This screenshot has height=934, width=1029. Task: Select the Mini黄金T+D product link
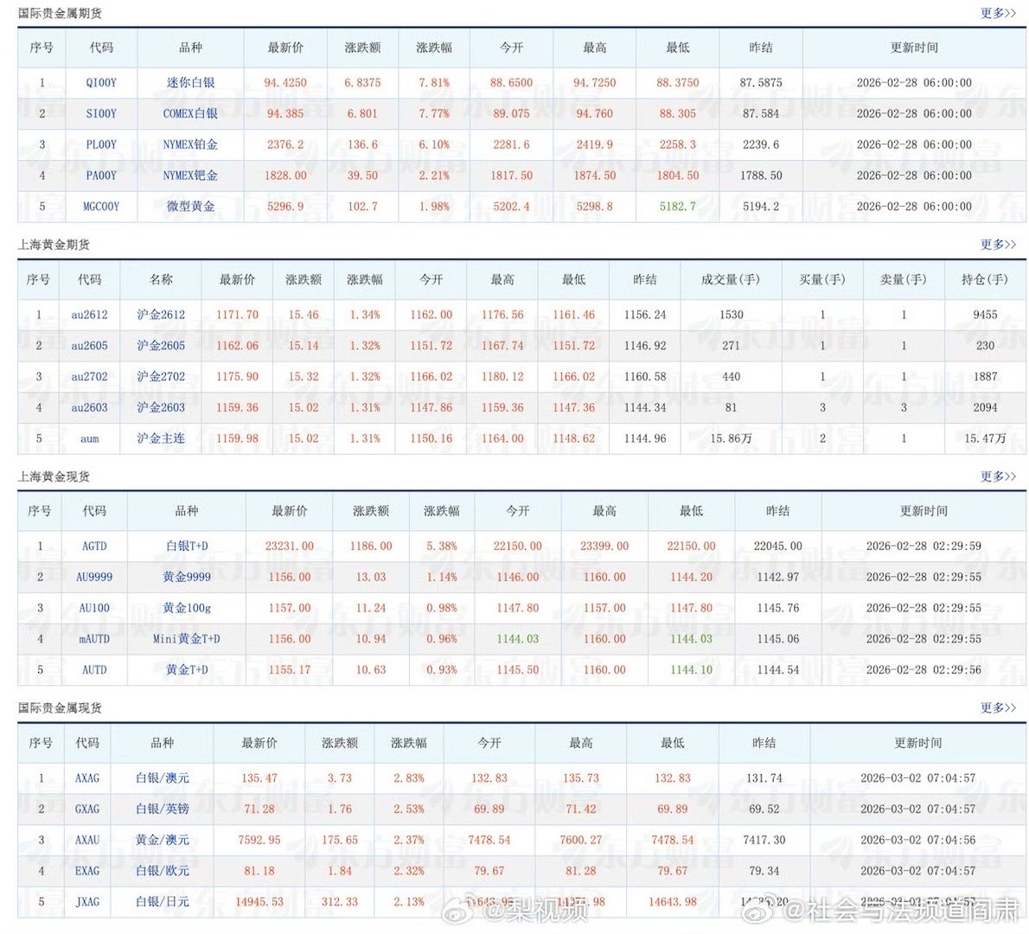pos(186,639)
